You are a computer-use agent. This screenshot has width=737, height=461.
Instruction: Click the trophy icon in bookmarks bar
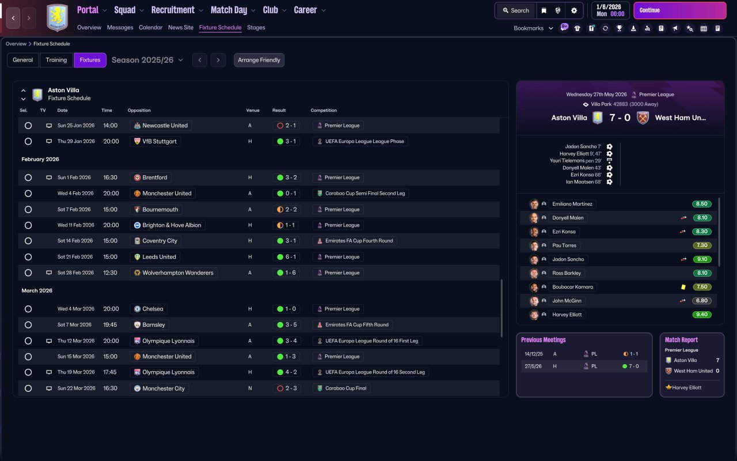click(620, 28)
